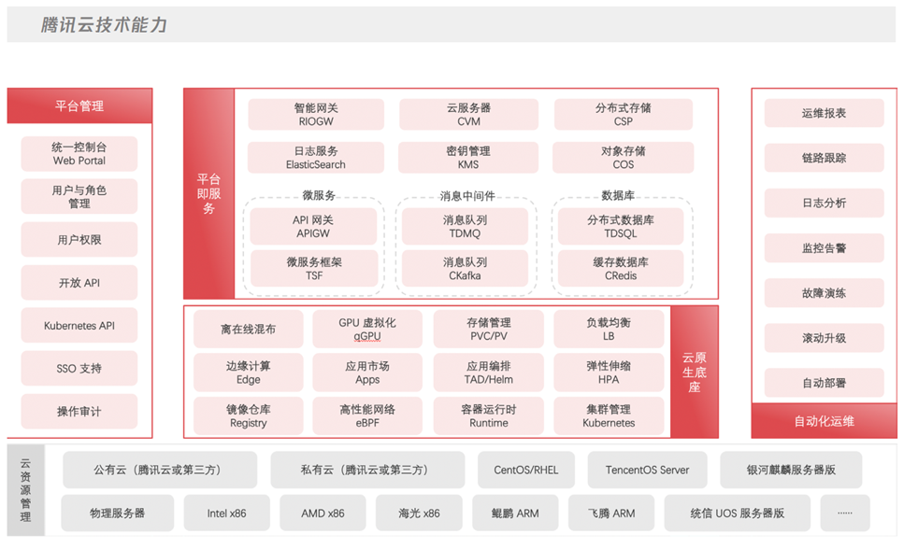Select the 云原生底座 vertical label
The image size is (904, 548).
tap(695, 372)
